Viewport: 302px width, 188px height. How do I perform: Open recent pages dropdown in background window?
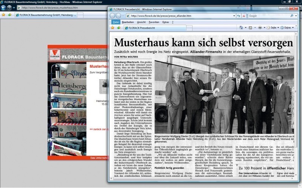14,8
